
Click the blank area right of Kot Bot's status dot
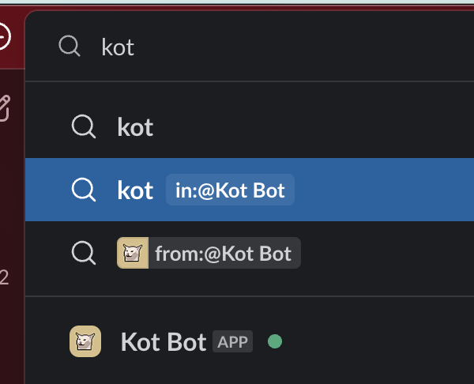tap(371, 342)
